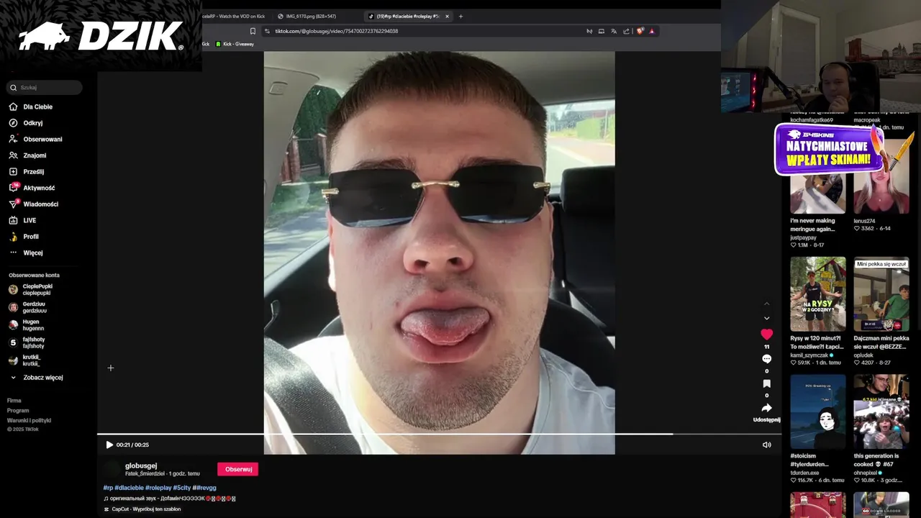Open the #stoicism video thumbnail

[818, 412]
